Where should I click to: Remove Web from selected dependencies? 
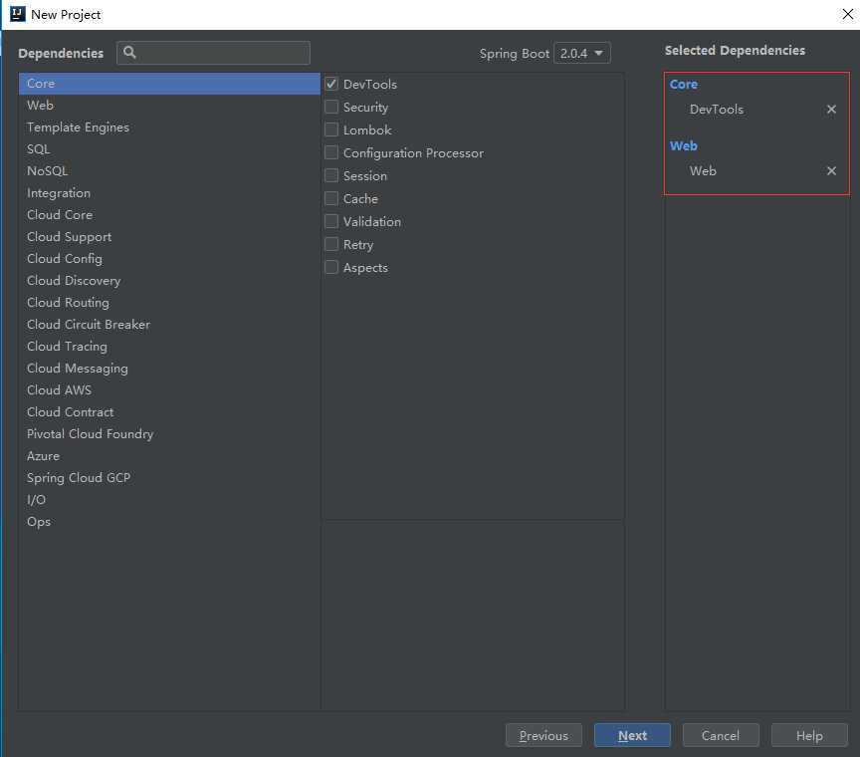(831, 170)
